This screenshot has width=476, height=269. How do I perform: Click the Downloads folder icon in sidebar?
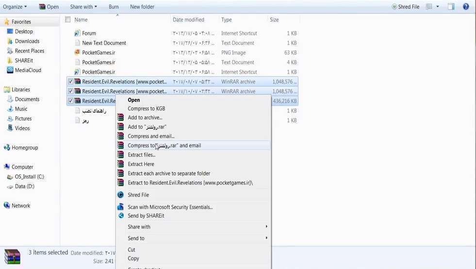(10, 41)
